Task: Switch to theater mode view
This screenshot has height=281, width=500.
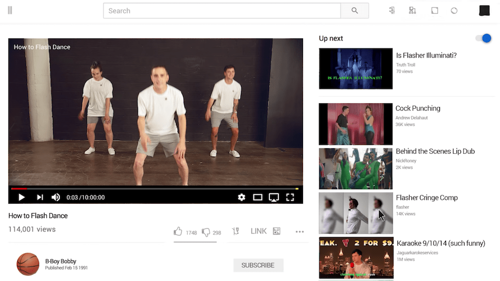Action: tap(257, 197)
